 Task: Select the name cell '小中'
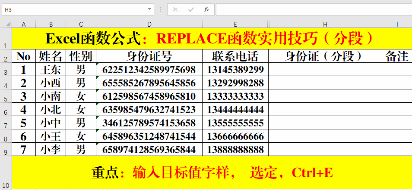tap(51, 123)
